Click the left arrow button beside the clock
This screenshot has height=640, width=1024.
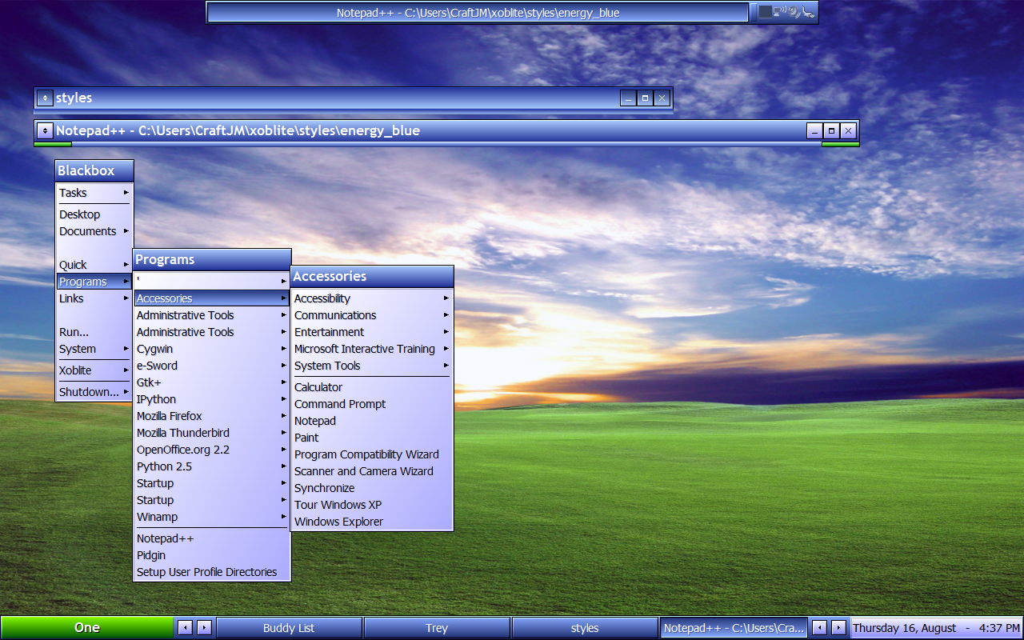pos(820,628)
